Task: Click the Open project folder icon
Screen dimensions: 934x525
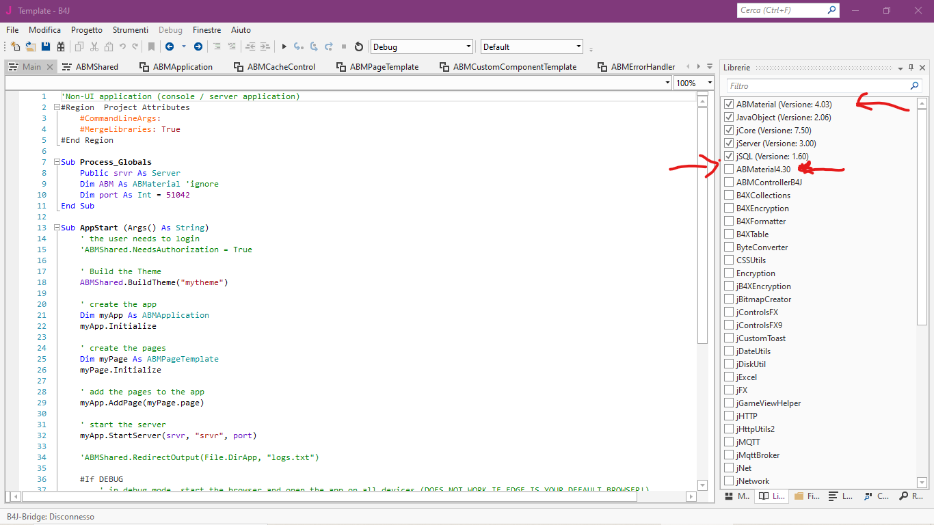Action: tap(31, 46)
